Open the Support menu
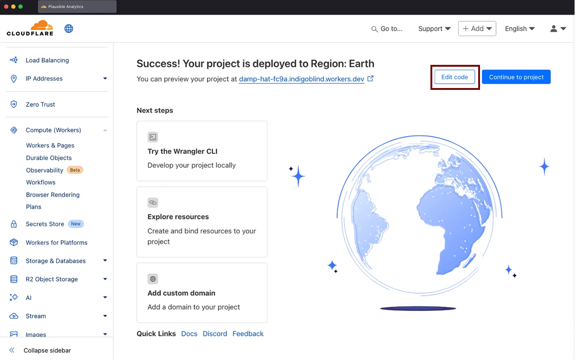 pyautogui.click(x=434, y=29)
